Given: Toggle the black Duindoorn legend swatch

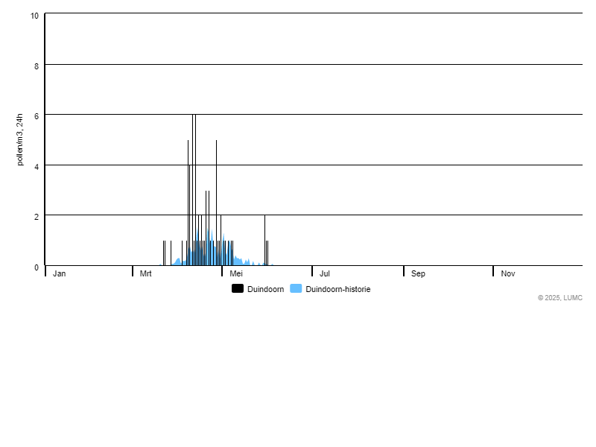Looking at the screenshot, I should 238,289.
